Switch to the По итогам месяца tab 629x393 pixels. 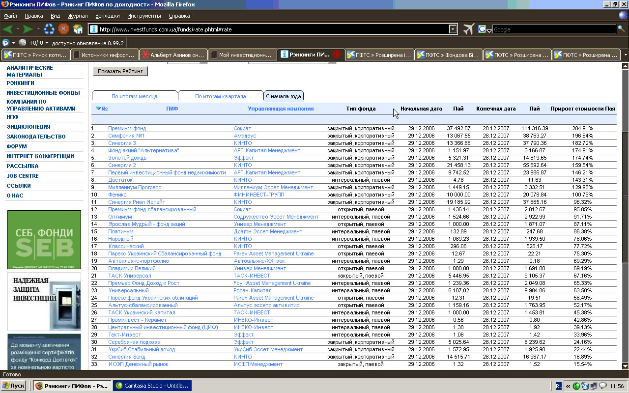134,96
